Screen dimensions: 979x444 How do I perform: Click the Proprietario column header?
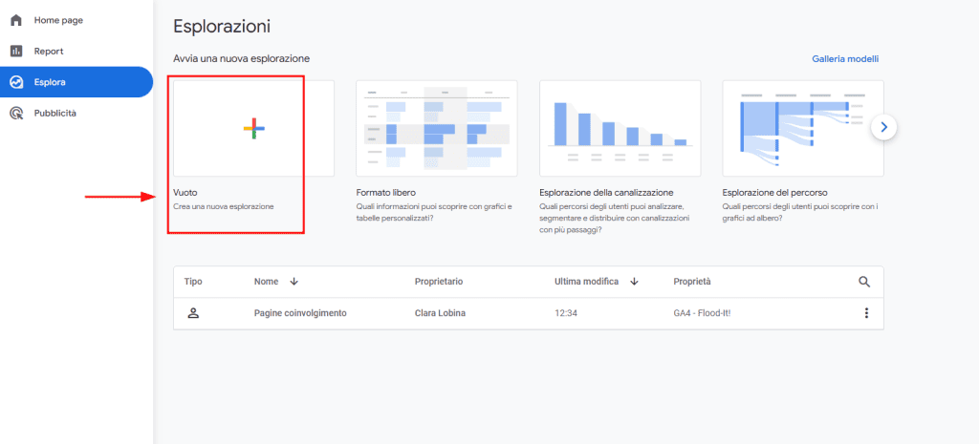tap(439, 282)
